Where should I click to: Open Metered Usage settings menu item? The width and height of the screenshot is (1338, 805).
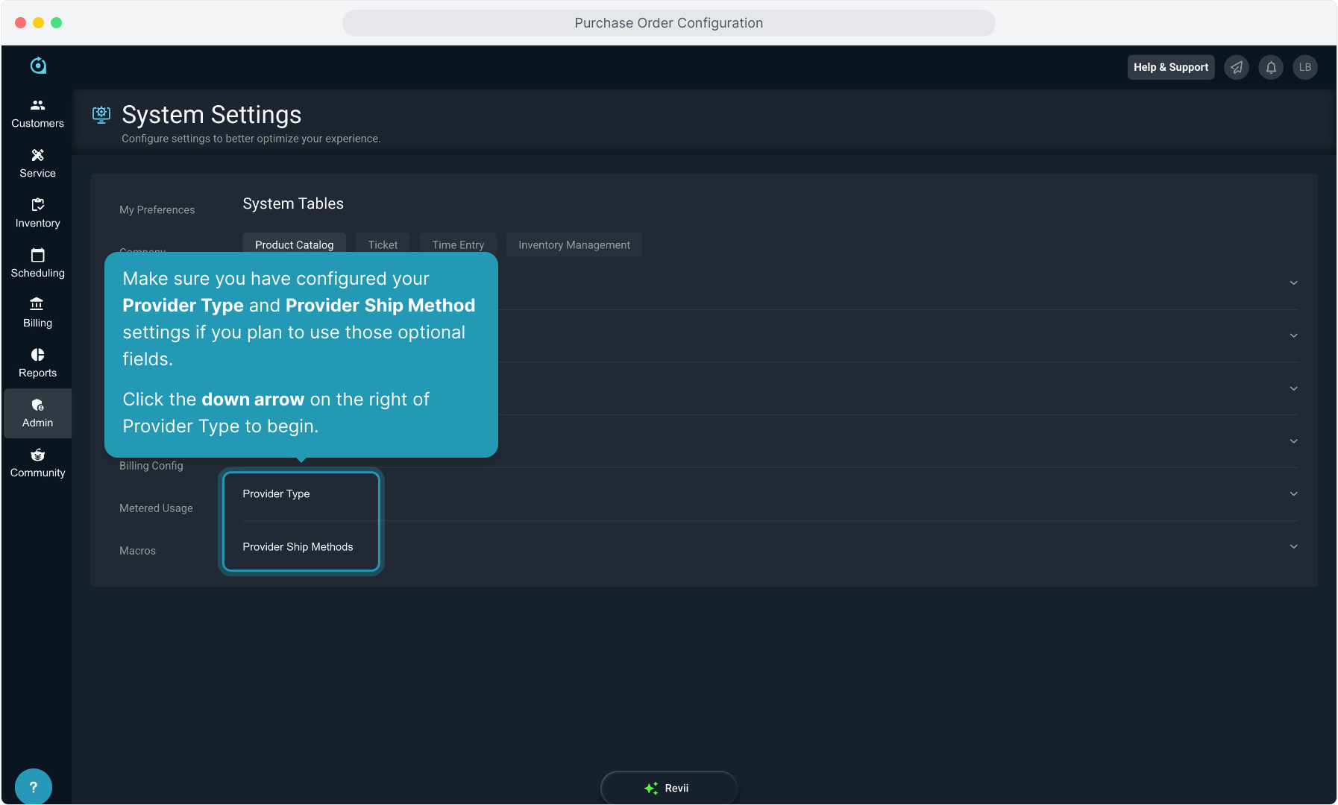pos(156,508)
